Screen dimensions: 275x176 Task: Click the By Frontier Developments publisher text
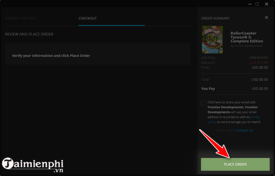(x=247, y=46)
